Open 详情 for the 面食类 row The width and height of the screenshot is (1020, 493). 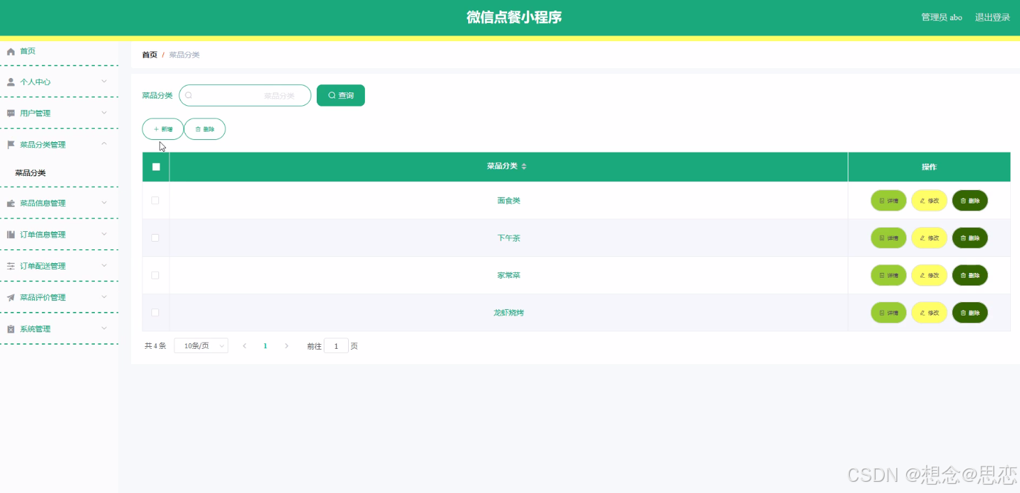(x=888, y=201)
